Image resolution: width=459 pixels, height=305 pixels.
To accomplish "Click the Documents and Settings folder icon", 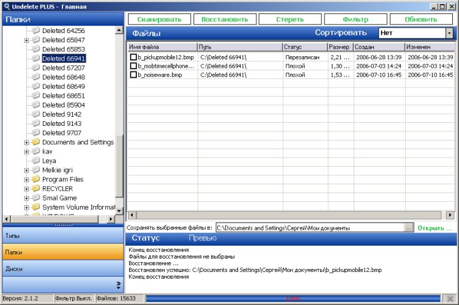I will click(x=35, y=142).
